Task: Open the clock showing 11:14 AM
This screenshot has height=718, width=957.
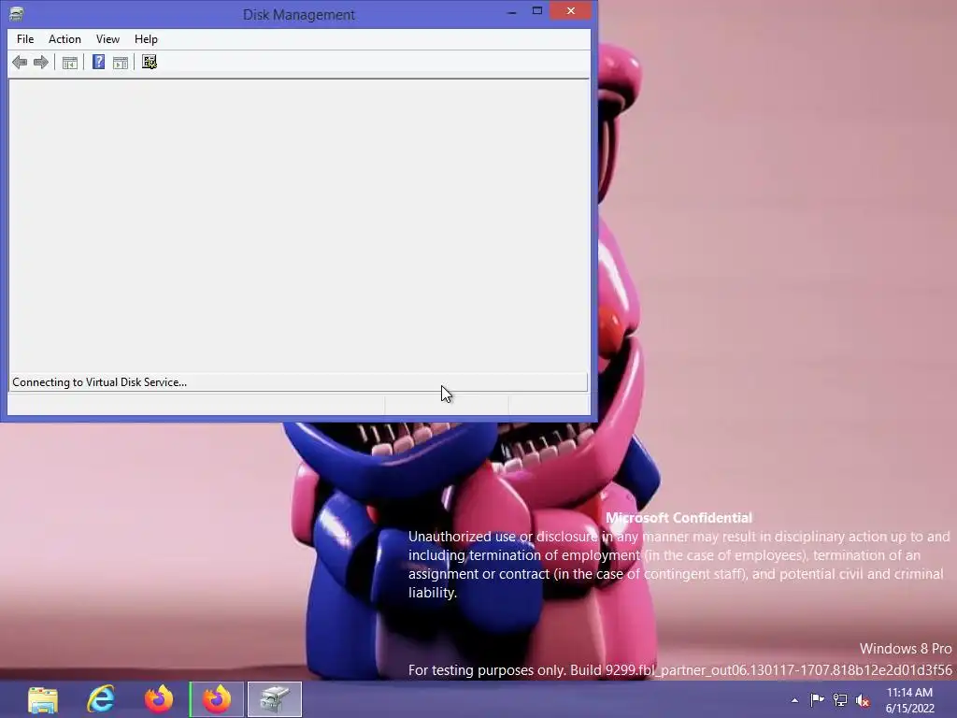Action: coord(909,699)
